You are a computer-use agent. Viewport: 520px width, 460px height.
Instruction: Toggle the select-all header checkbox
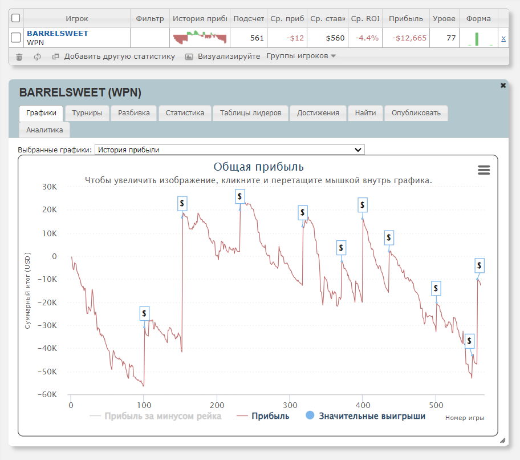point(16,18)
